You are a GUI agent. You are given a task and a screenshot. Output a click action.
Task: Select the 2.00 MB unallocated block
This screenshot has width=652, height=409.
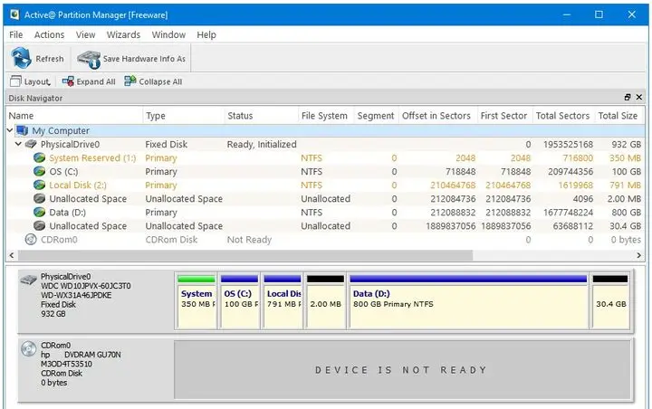click(x=326, y=301)
